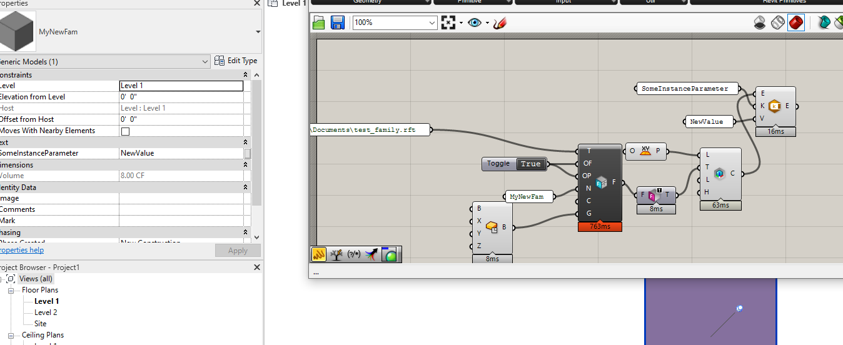Collapse the Floor Plans tree node
Screen dimensions: 843x345
(x=11, y=290)
